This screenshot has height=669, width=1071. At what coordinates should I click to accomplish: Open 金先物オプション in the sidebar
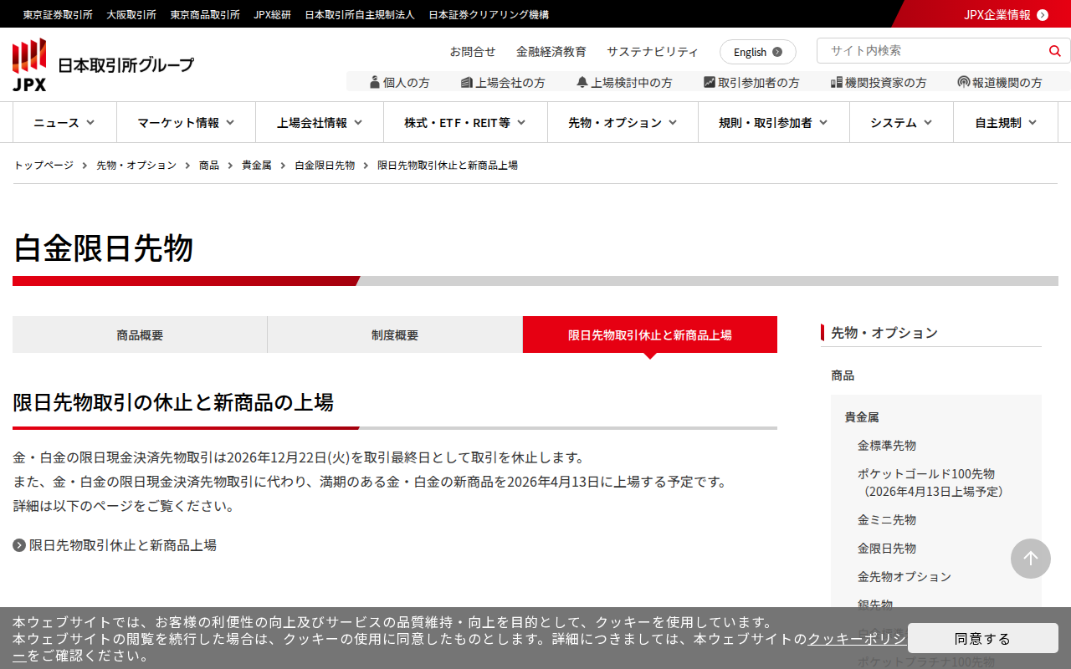904,576
